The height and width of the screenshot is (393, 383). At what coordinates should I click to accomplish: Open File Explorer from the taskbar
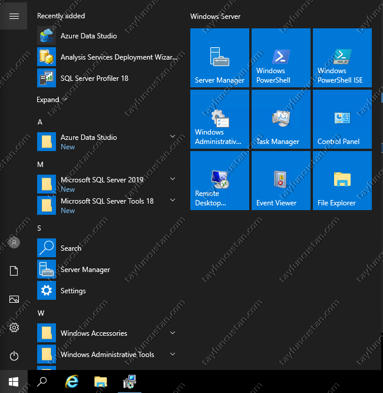pyautogui.click(x=101, y=382)
